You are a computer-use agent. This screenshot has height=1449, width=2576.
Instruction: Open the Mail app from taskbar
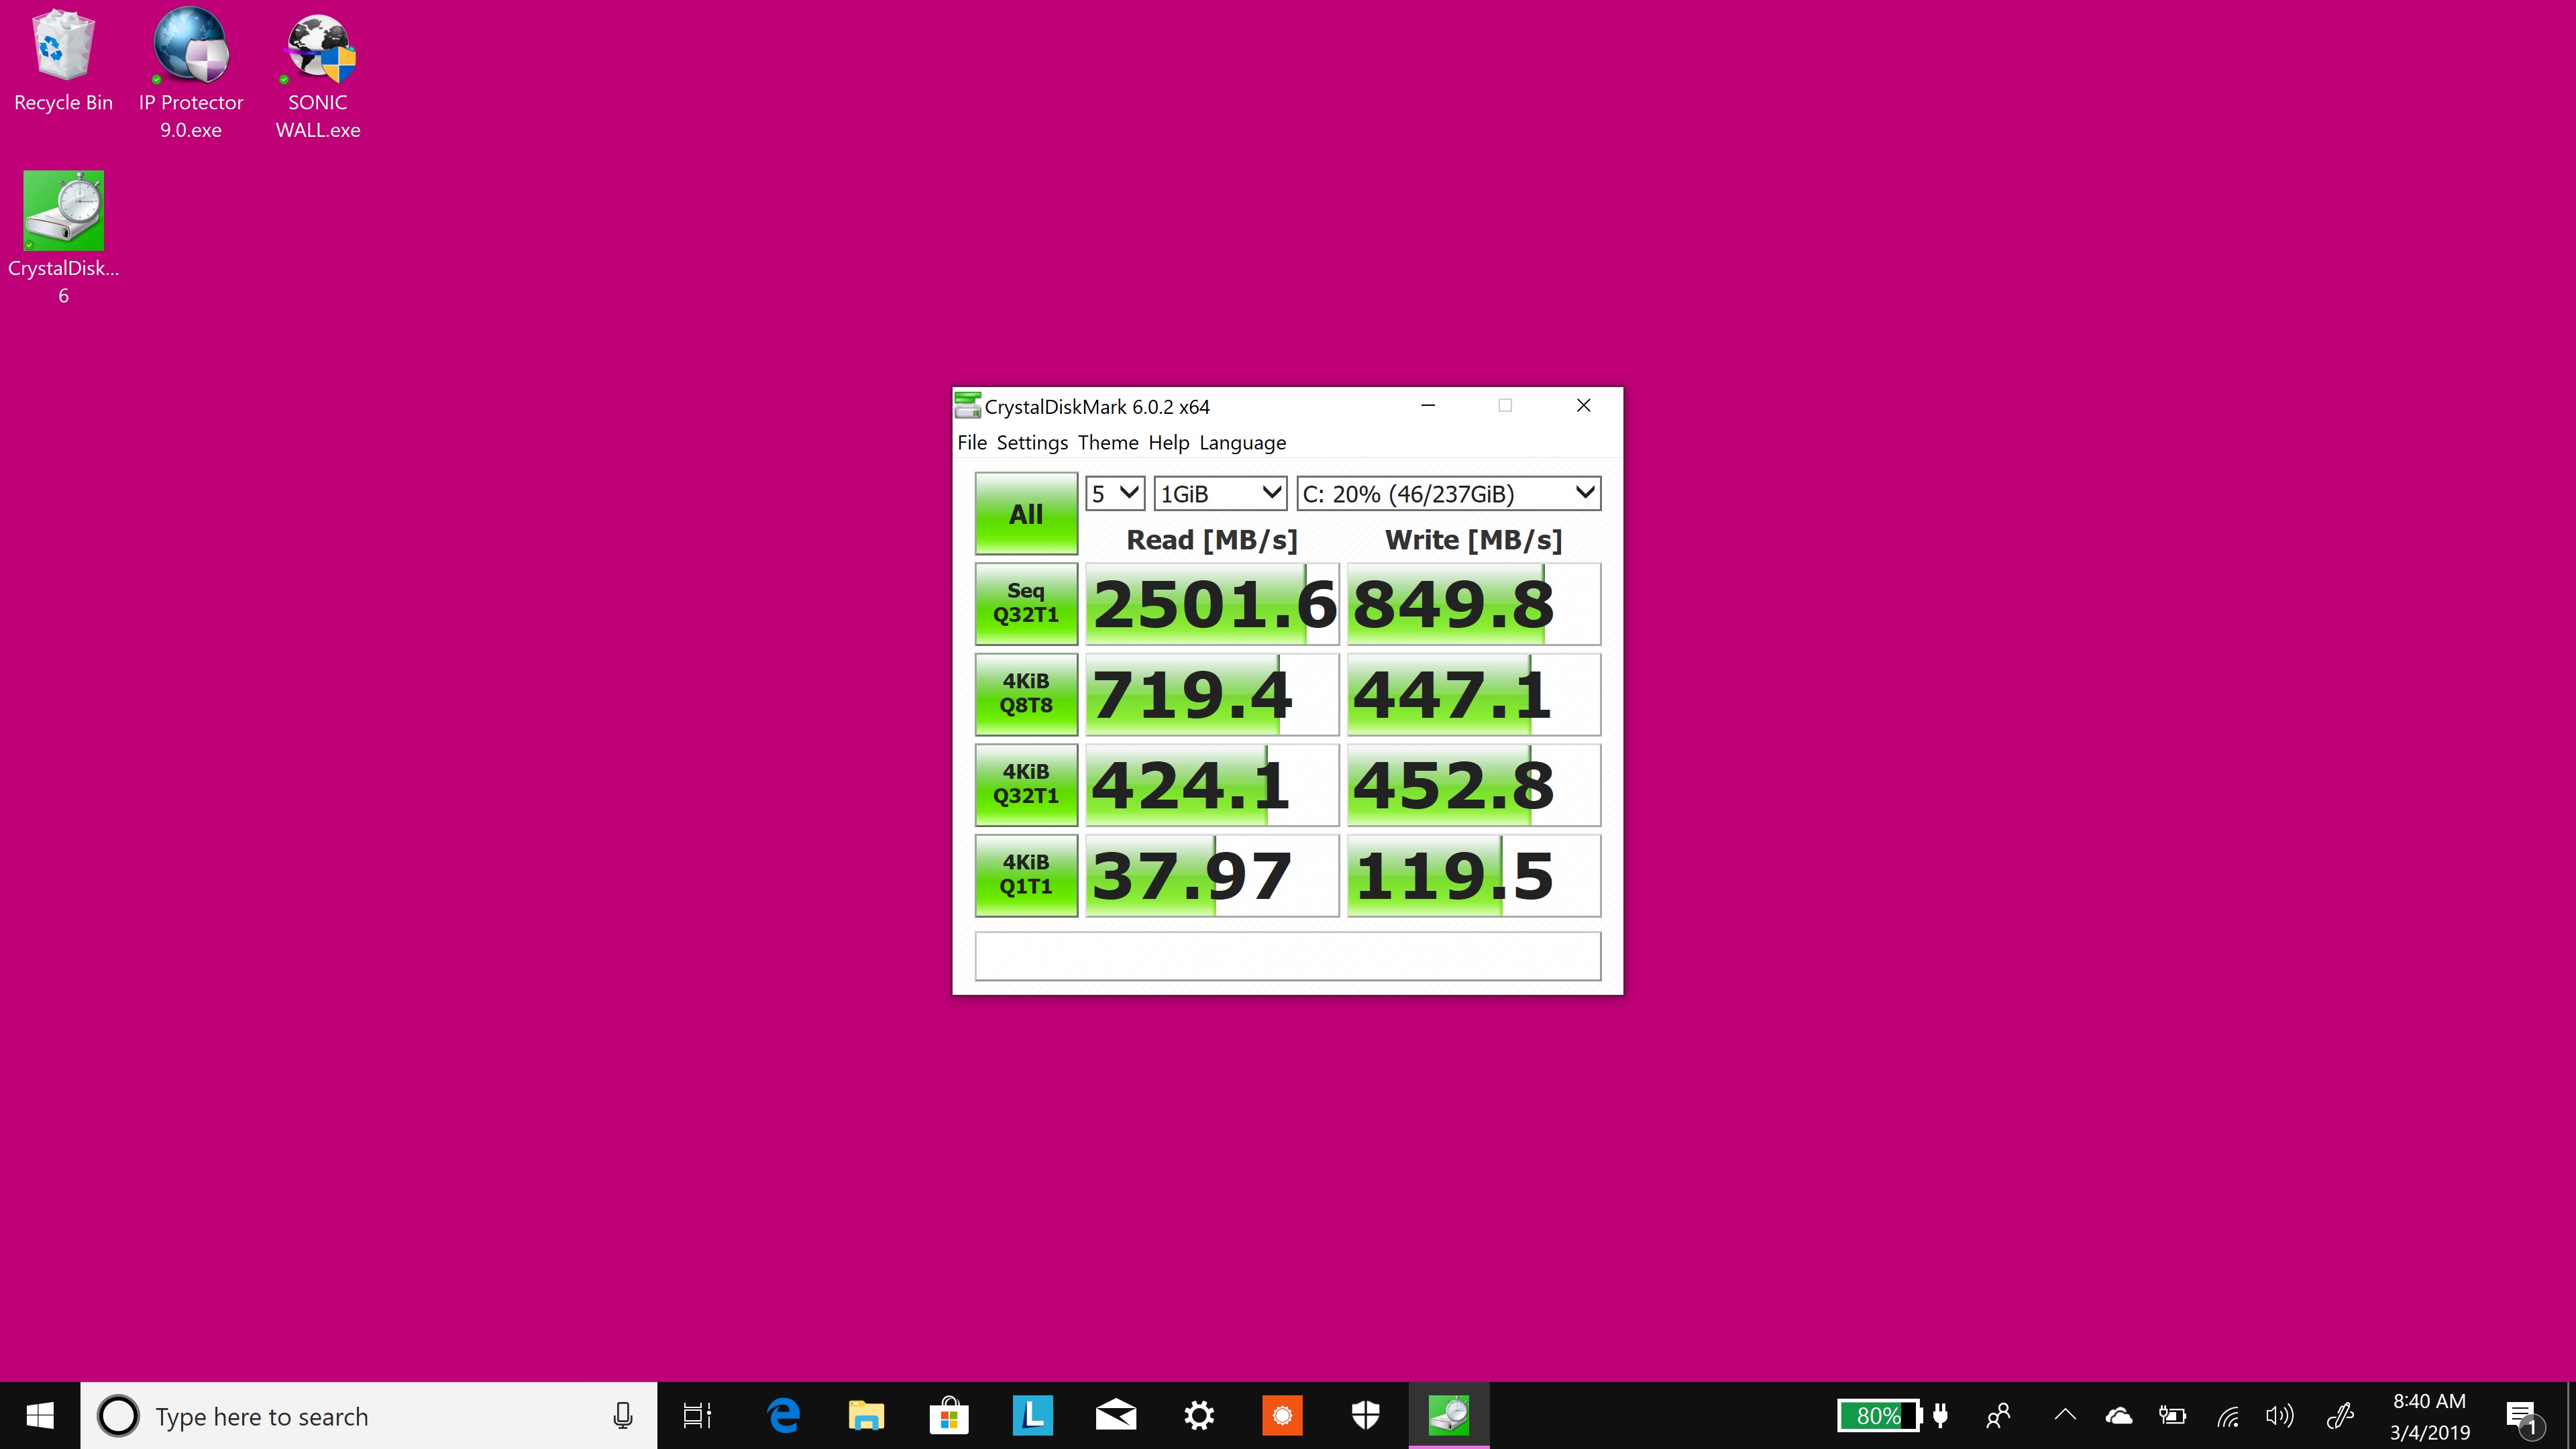coord(1115,1415)
